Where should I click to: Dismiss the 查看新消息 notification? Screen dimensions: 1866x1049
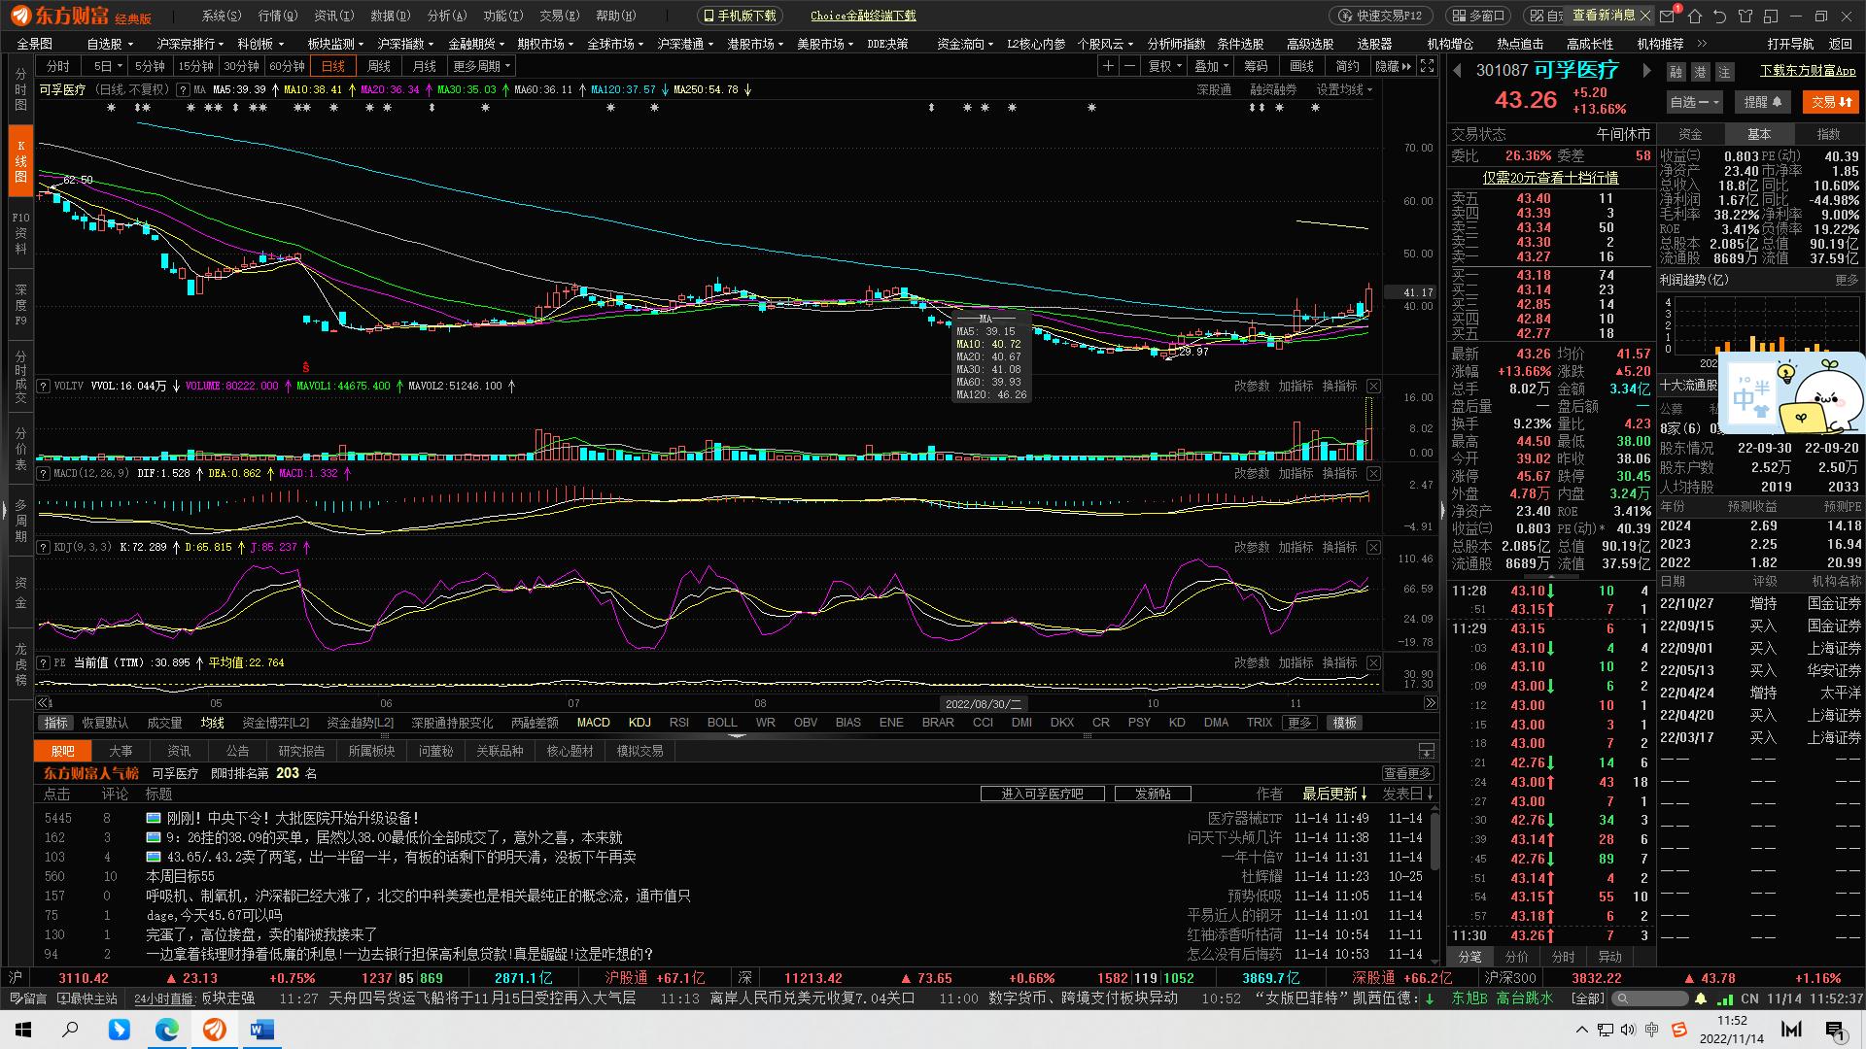(1645, 16)
